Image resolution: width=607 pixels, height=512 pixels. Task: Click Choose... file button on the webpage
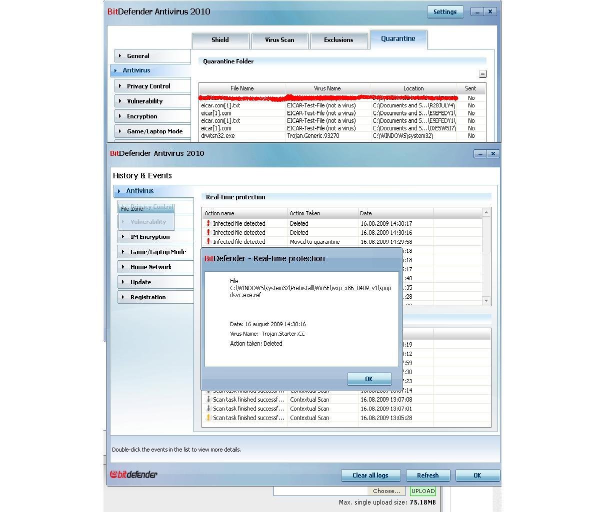tap(386, 491)
